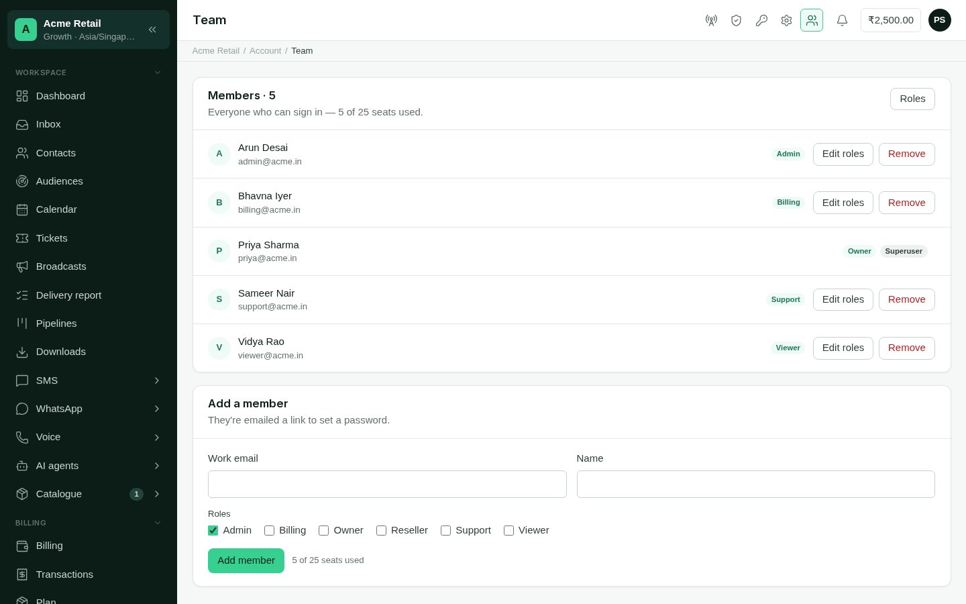Check the Billing role checkbox
Viewport: 966px width, 604px height.
pos(270,530)
